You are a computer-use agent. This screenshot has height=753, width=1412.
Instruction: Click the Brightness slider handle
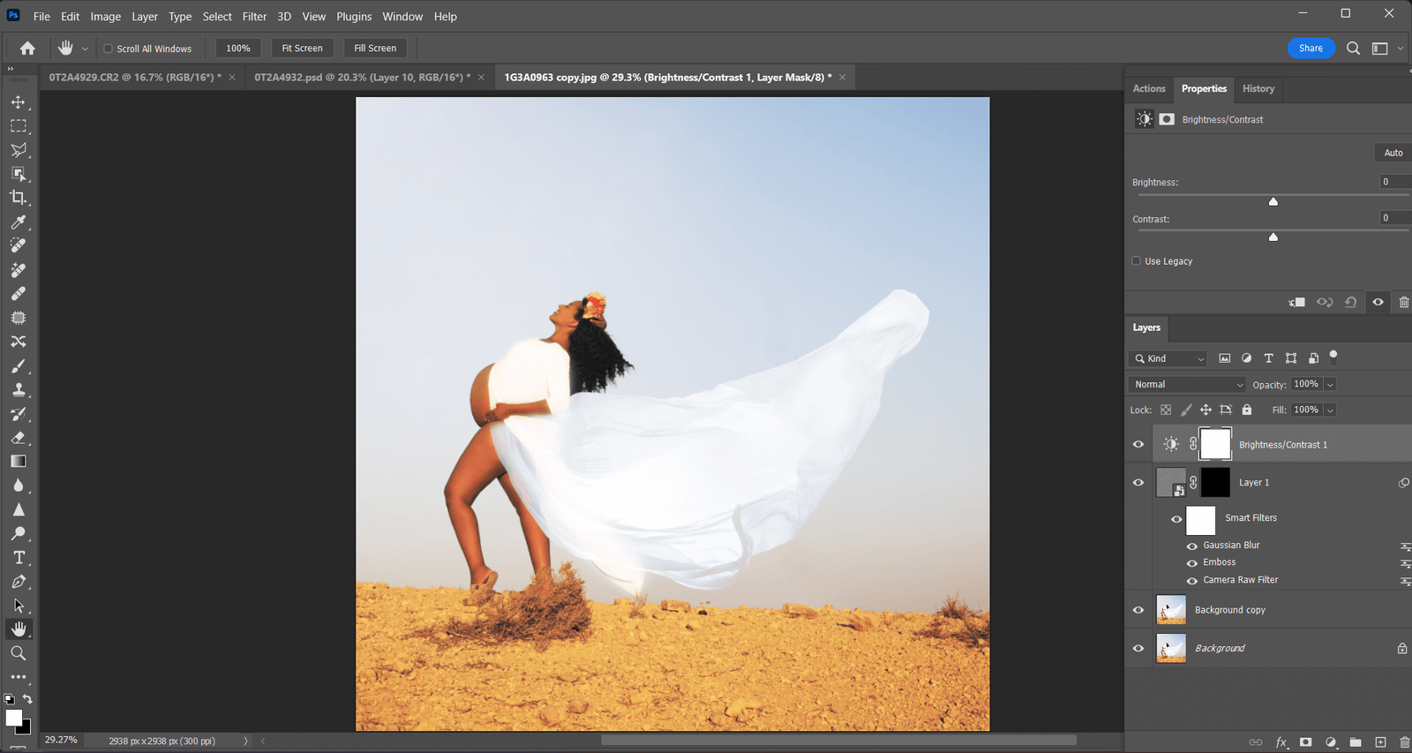tap(1273, 201)
